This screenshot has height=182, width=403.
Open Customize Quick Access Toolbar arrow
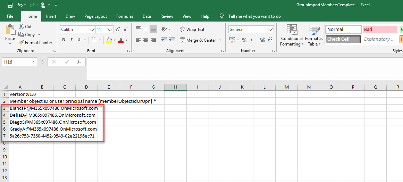tap(56, 5)
